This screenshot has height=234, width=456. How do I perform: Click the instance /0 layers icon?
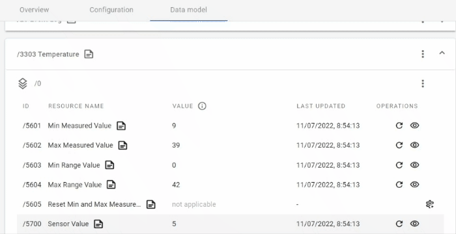(x=23, y=84)
